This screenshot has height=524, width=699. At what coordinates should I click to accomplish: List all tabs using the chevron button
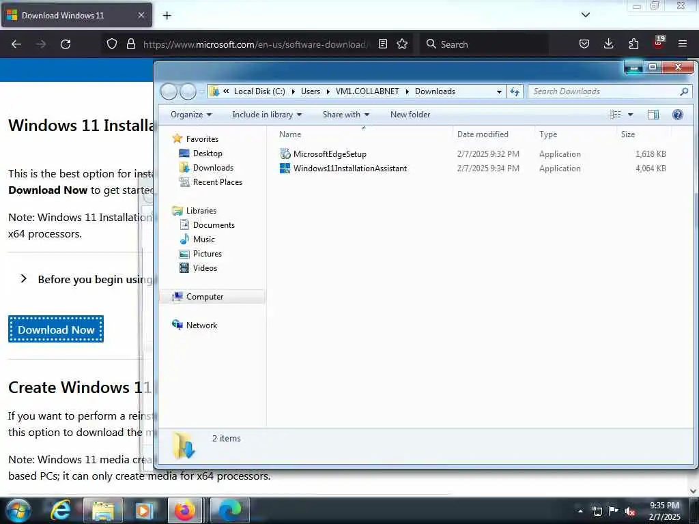tap(585, 15)
